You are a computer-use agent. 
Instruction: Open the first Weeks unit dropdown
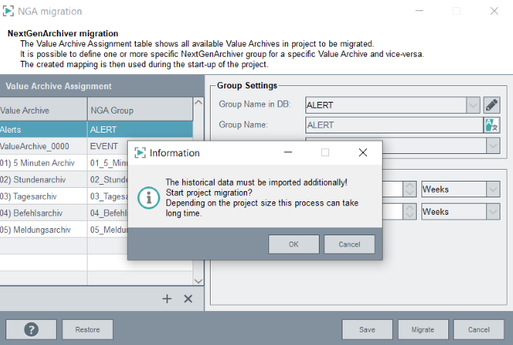pos(493,189)
